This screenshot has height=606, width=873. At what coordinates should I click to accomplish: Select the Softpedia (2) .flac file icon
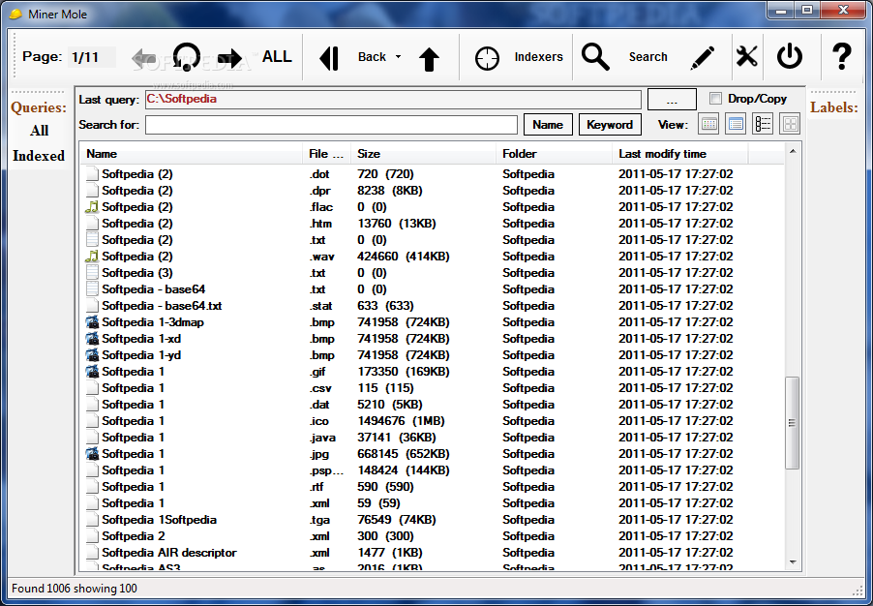pos(92,207)
